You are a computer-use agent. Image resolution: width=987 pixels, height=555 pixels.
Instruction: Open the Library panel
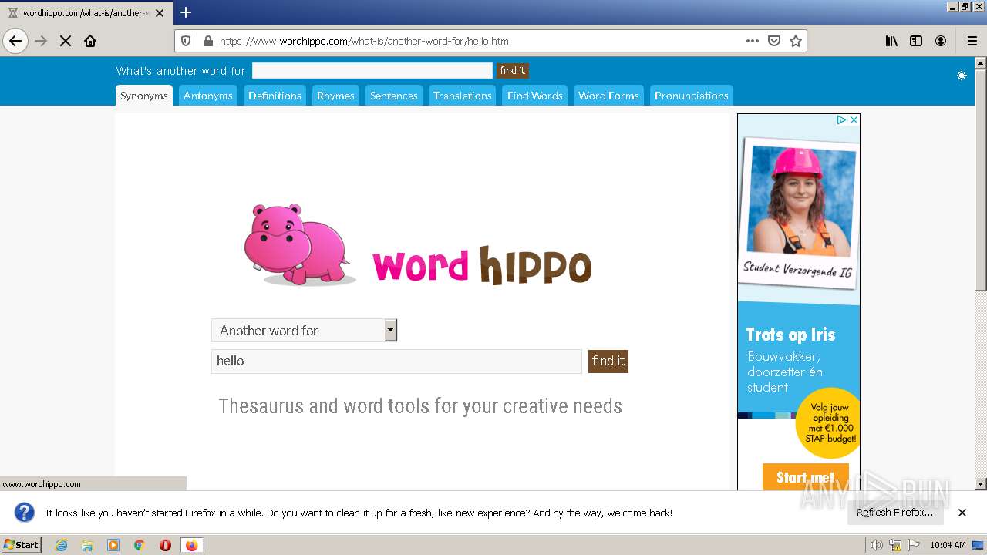click(x=891, y=41)
